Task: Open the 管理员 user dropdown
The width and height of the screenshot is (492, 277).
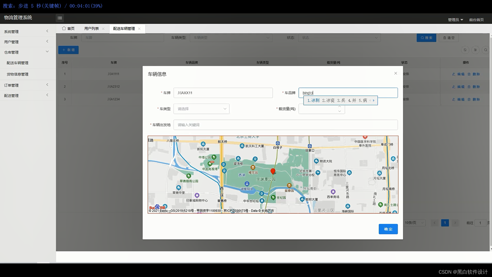Action: click(455, 20)
